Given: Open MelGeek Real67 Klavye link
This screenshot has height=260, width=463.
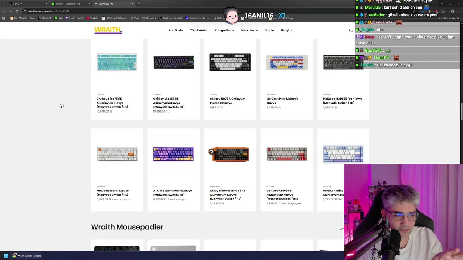Looking at the screenshot, I should click(112, 192).
